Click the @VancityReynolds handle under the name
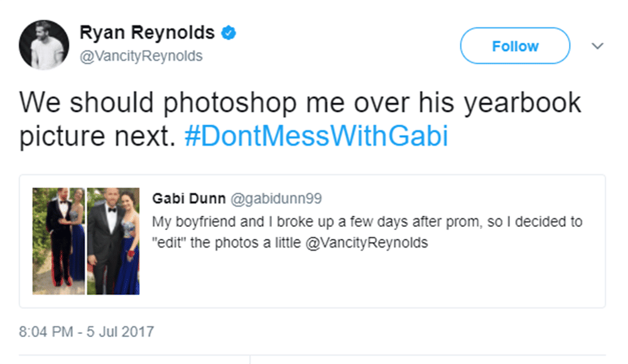Screen dimensions: 628x364 141,56
